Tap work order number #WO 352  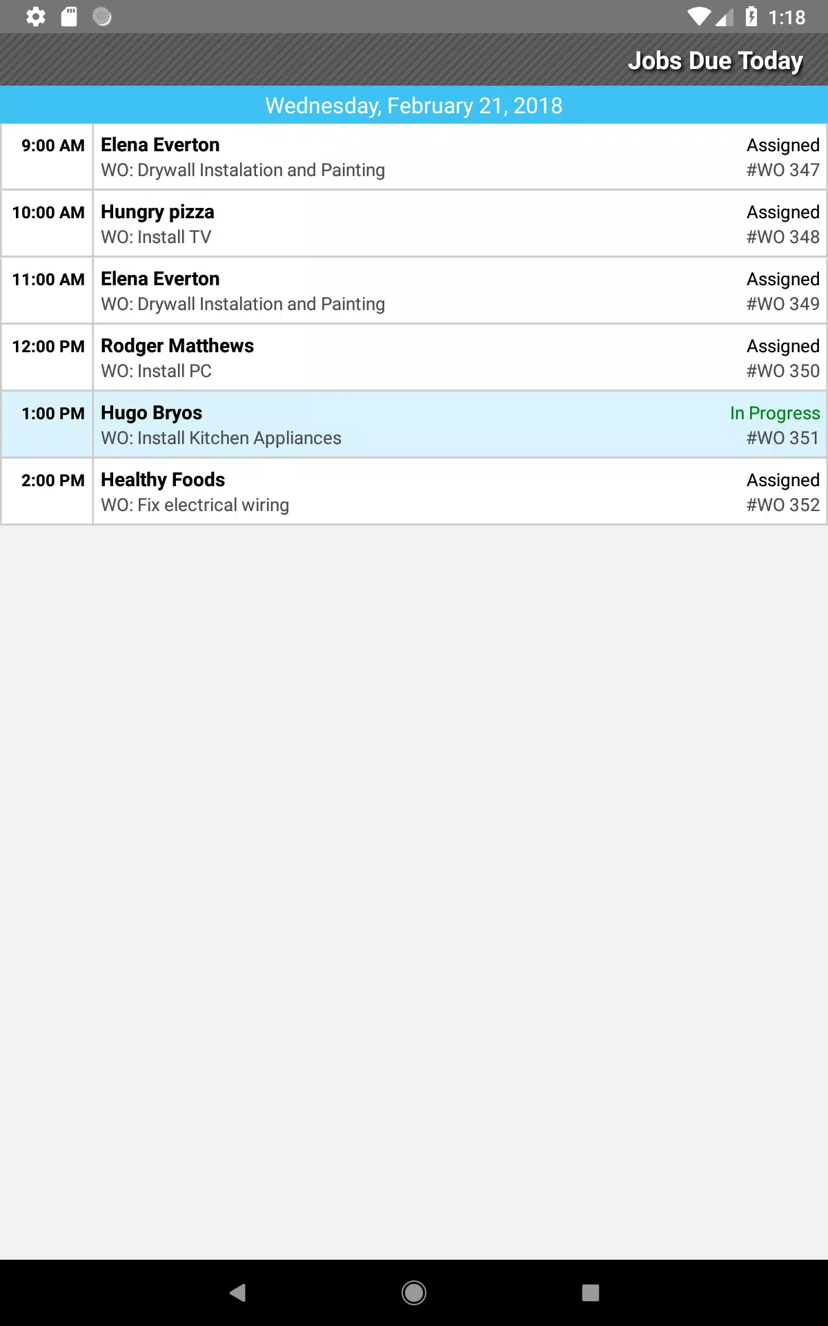[x=783, y=505]
